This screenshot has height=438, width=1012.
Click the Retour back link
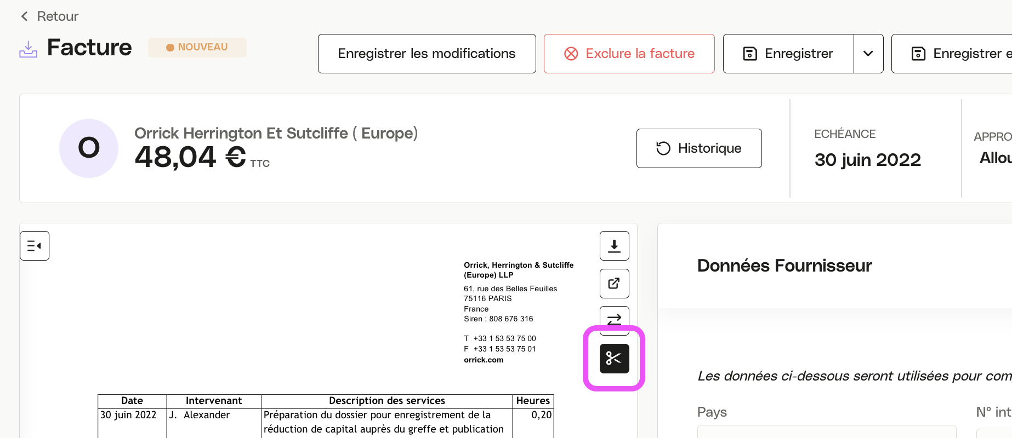58,16
